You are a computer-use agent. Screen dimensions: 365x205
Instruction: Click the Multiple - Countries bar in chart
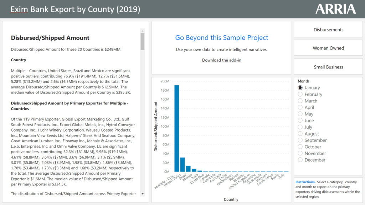(177, 128)
